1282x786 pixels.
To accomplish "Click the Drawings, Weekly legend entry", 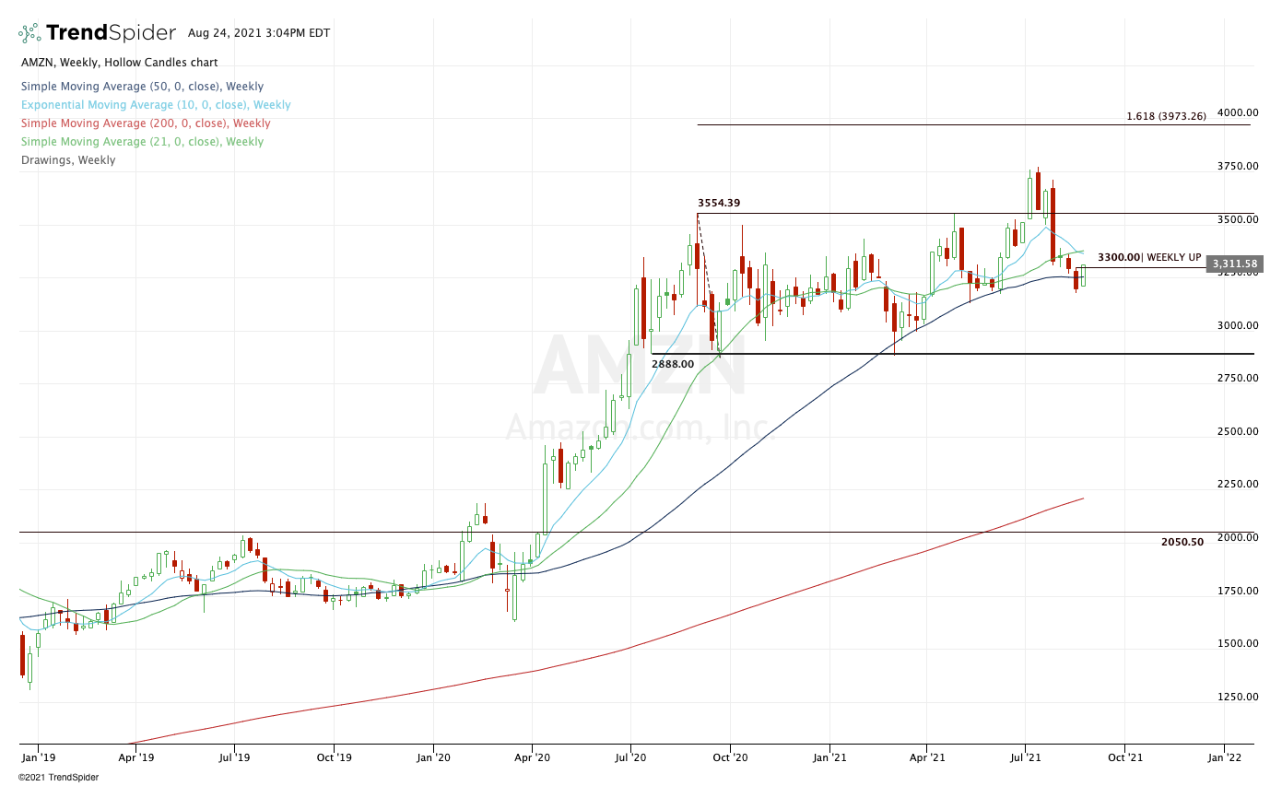I will pyautogui.click(x=68, y=160).
